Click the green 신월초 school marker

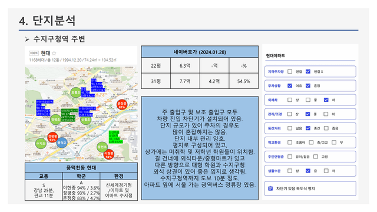[86, 120]
